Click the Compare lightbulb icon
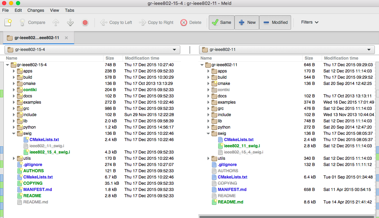 pyautogui.click(x=23, y=23)
